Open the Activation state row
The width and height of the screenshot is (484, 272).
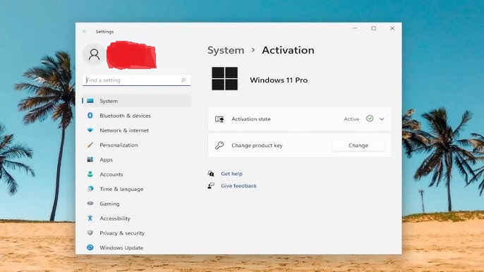(300, 119)
